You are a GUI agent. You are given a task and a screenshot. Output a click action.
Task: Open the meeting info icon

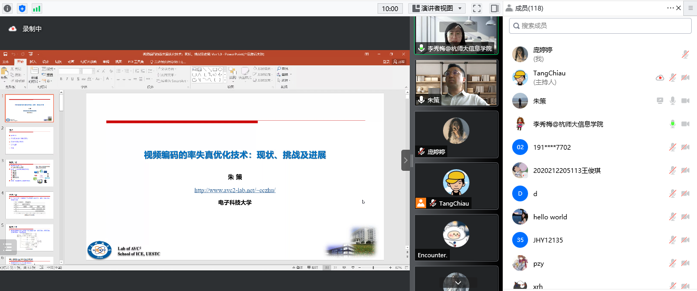7,8
